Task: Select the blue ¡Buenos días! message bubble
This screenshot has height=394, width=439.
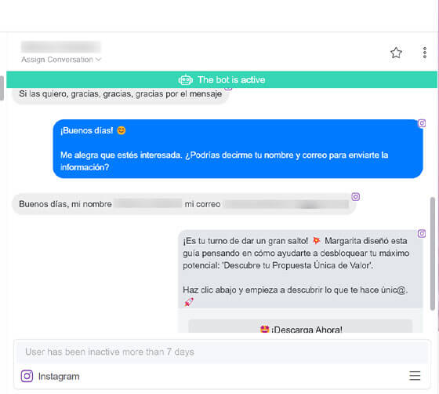Action: [x=238, y=149]
